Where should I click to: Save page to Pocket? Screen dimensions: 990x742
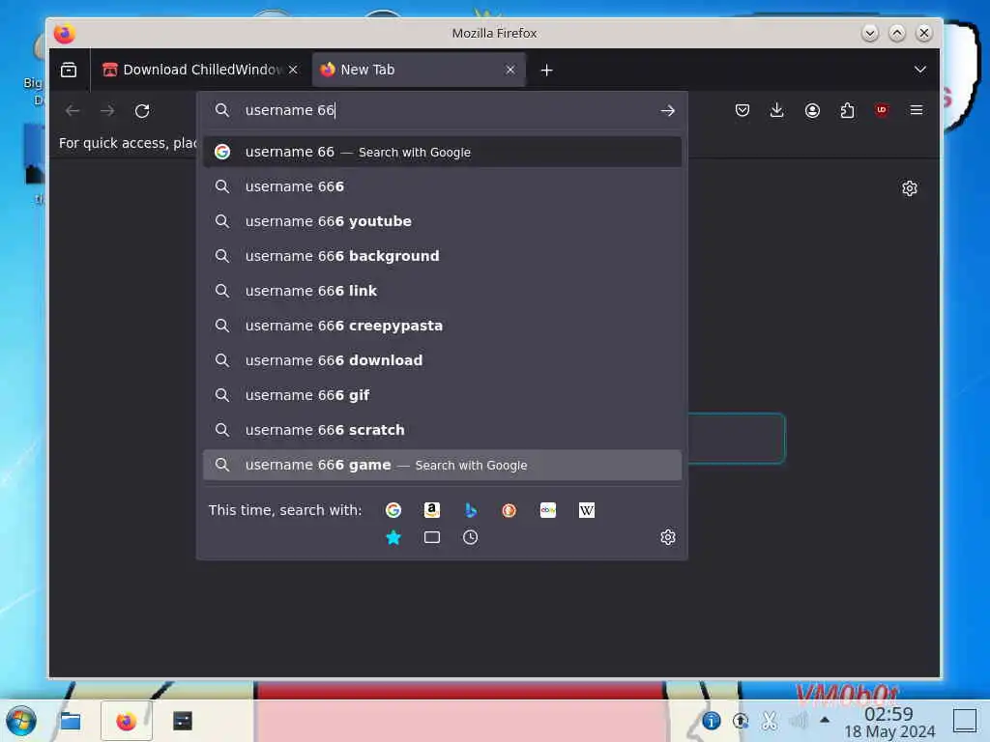742,111
